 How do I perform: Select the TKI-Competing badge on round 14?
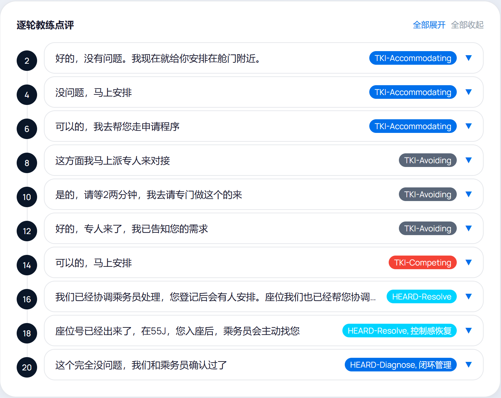click(x=422, y=262)
